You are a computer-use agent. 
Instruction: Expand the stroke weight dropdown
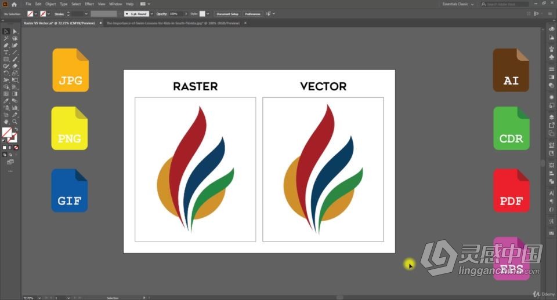86,14
